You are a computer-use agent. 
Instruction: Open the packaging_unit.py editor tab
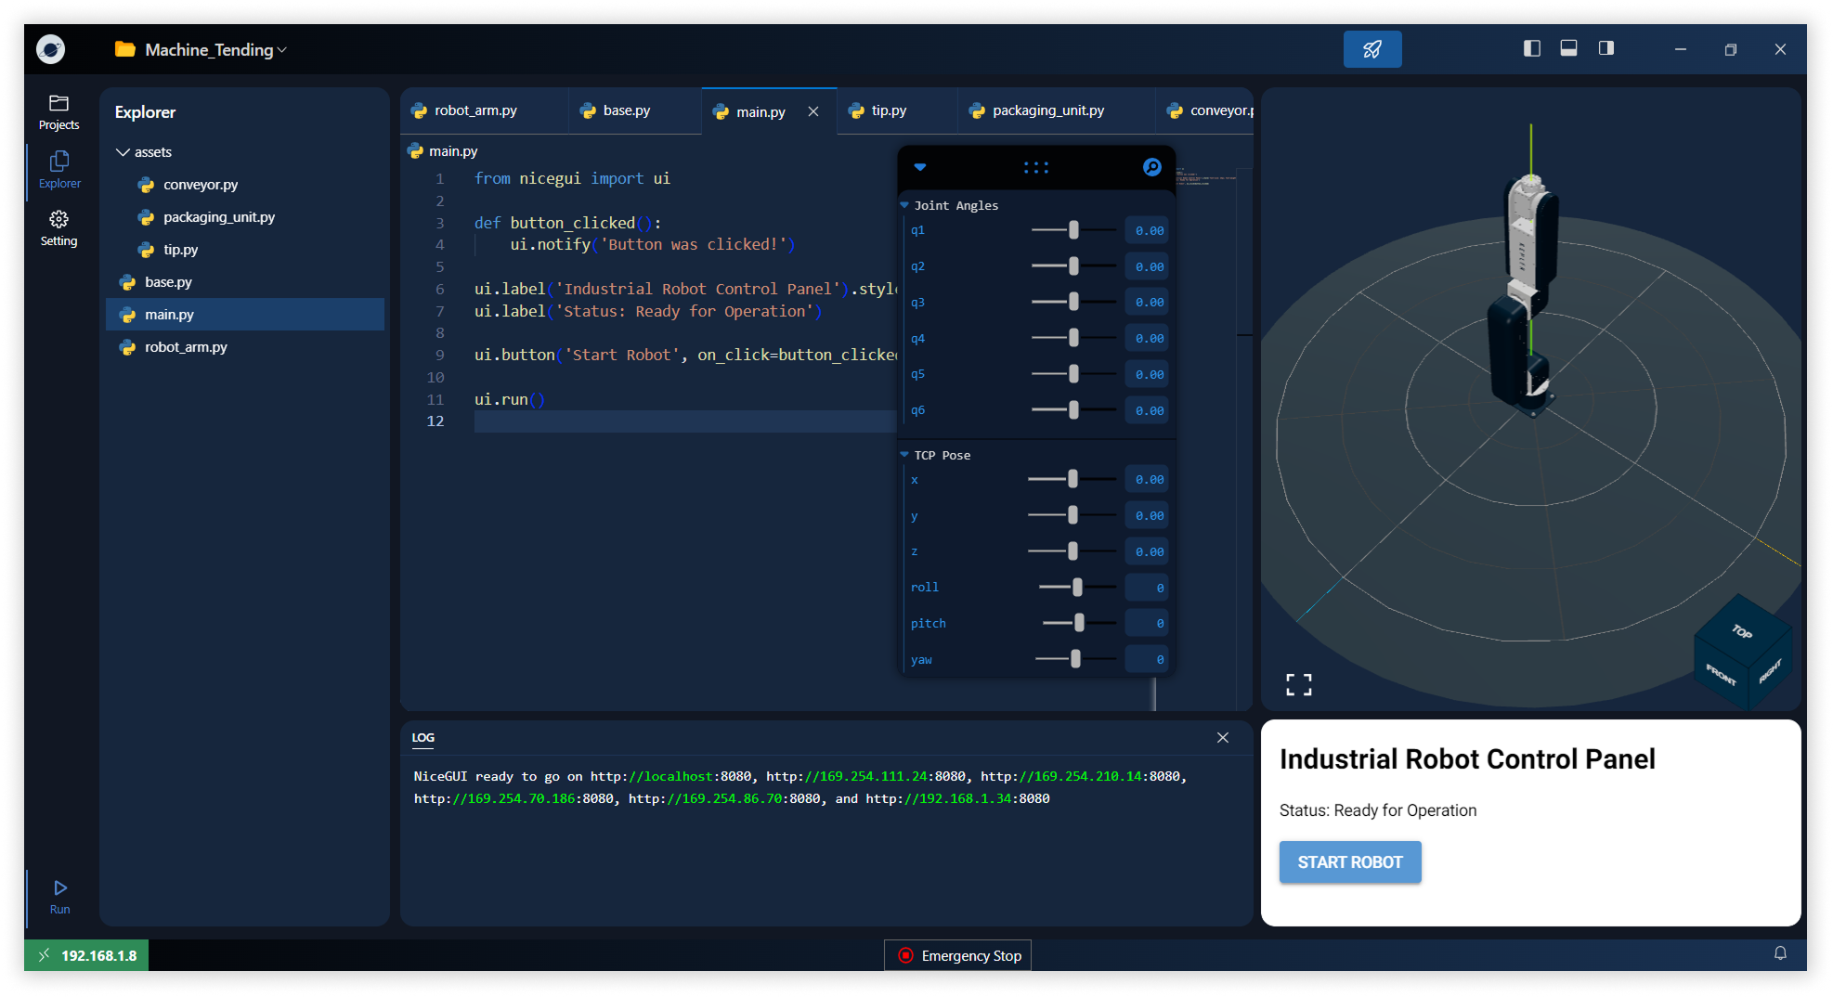pyautogui.click(x=1046, y=110)
